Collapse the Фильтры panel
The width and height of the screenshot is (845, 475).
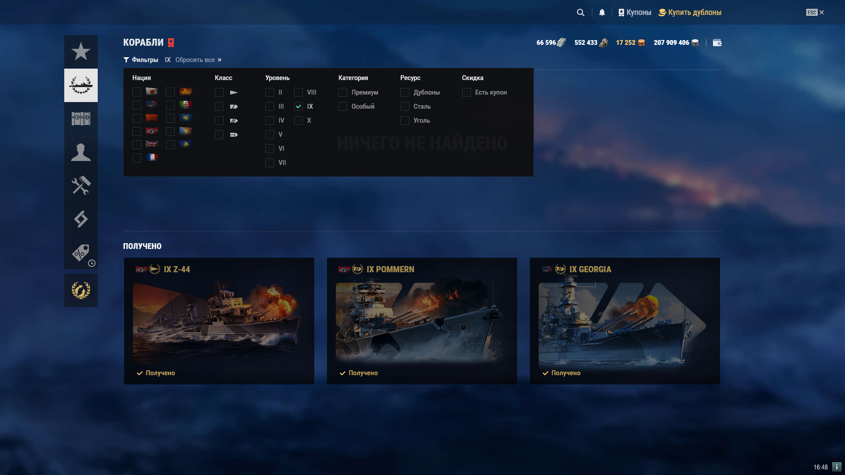pos(141,60)
